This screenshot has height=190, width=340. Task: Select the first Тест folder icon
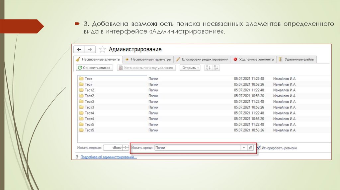[81, 79]
